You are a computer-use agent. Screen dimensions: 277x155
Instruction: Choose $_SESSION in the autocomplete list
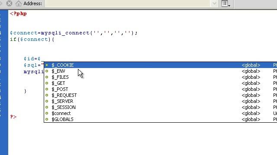click(x=161, y=107)
